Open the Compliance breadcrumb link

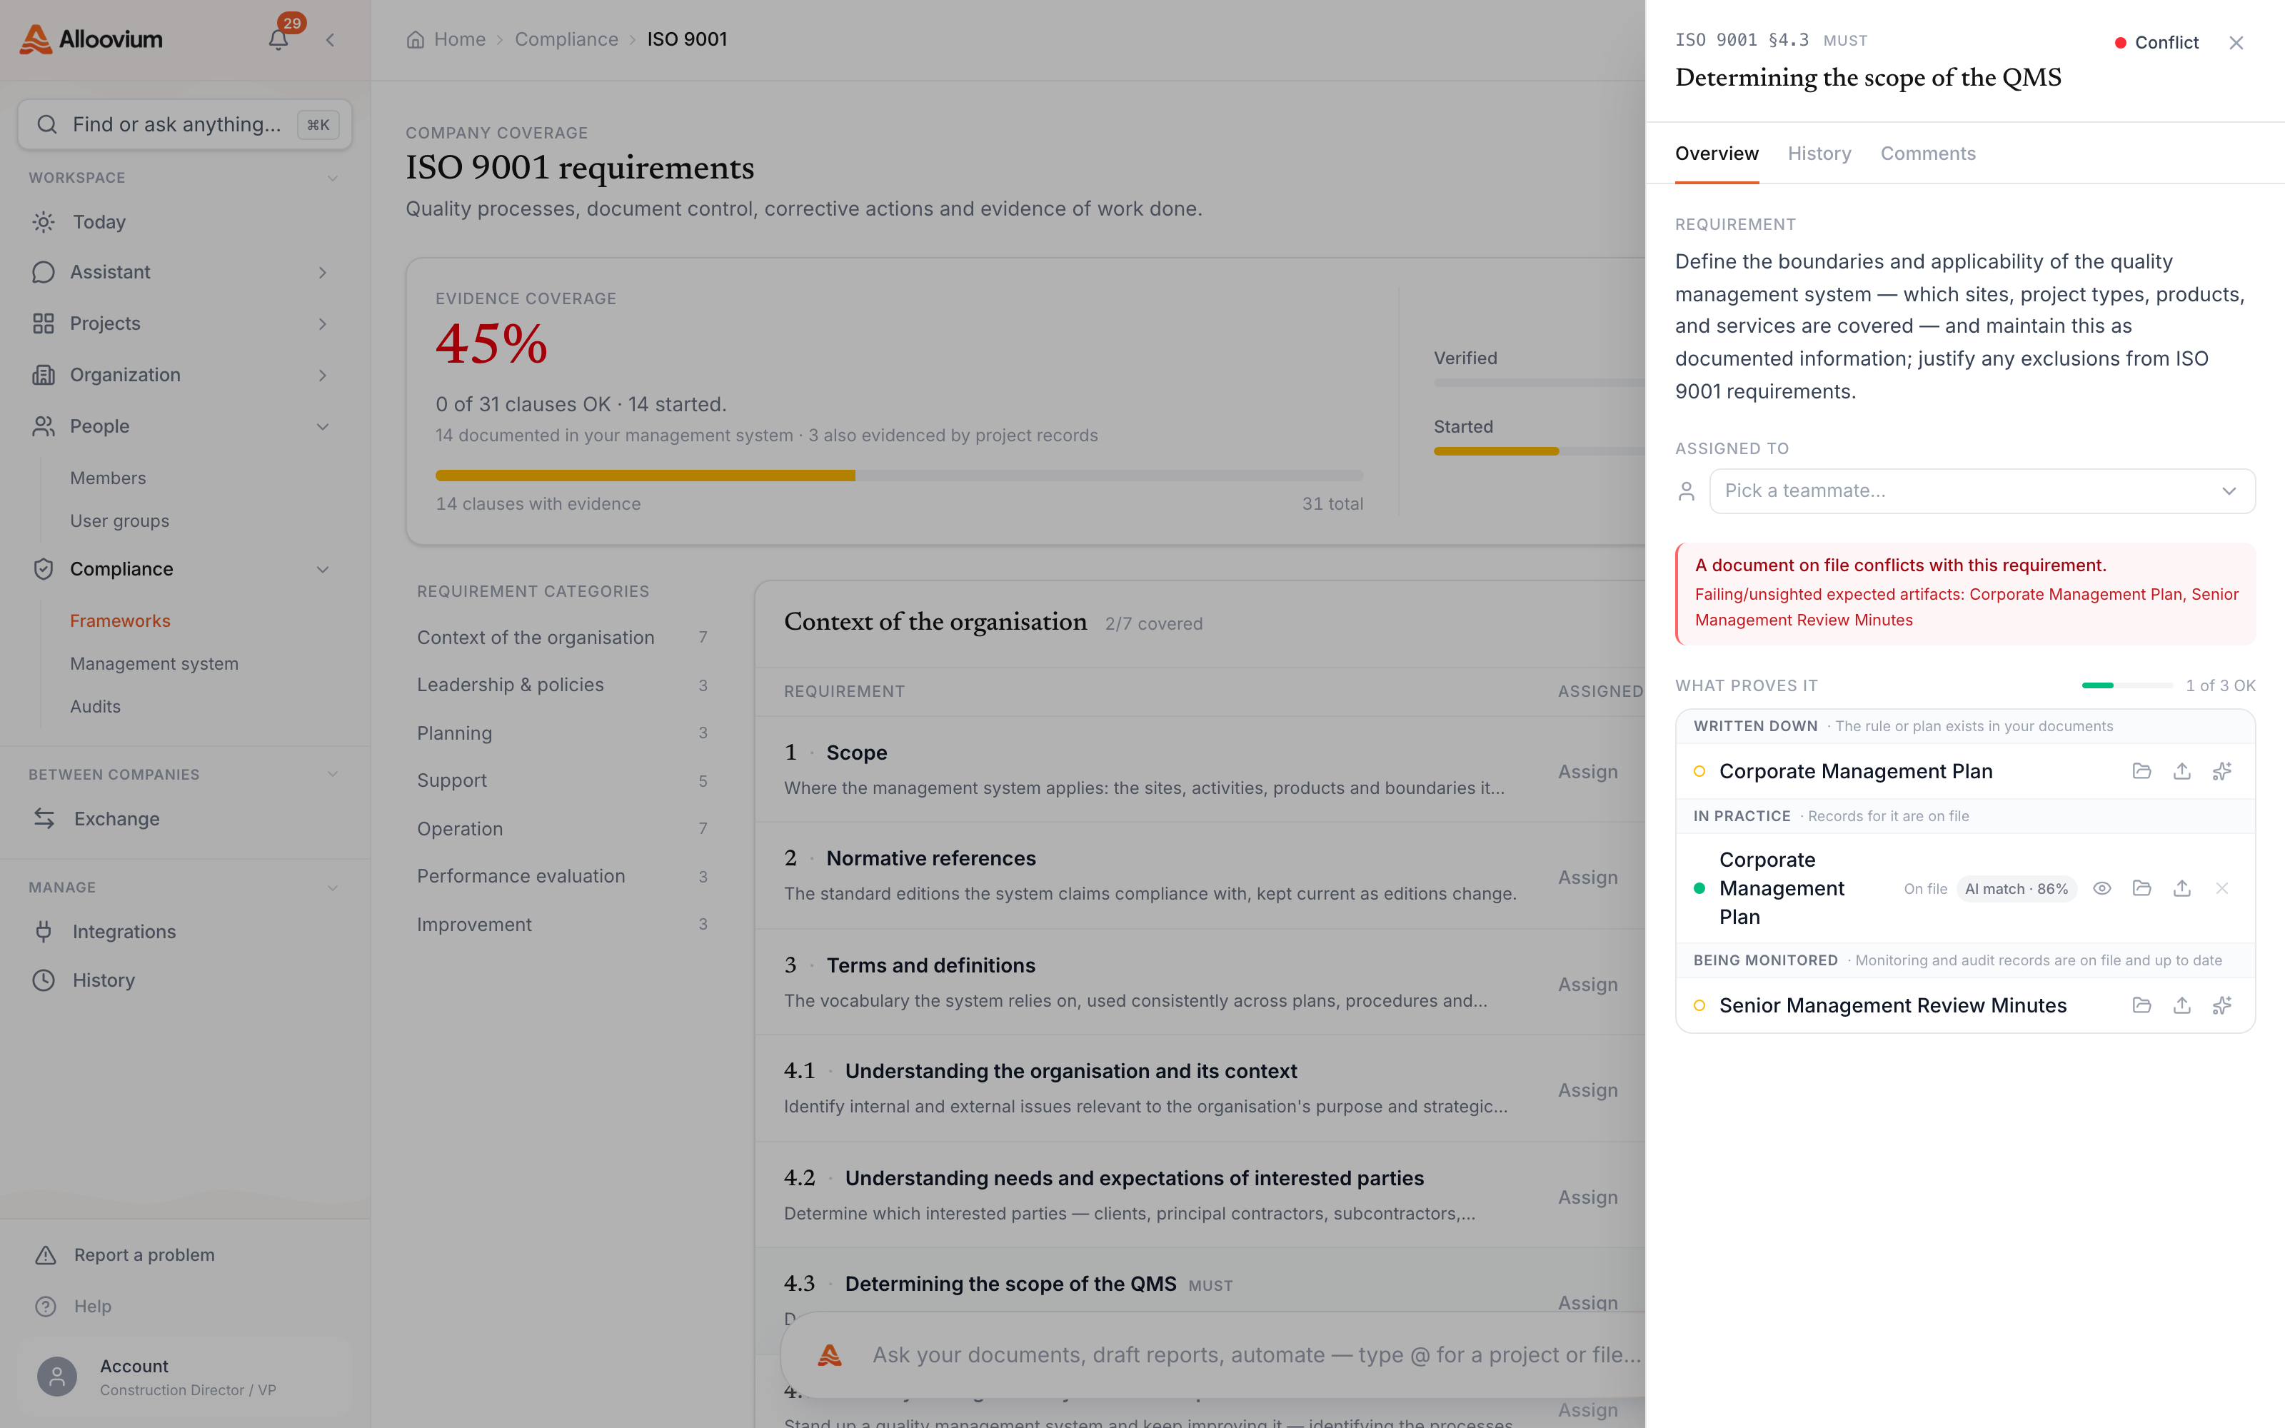[566, 39]
